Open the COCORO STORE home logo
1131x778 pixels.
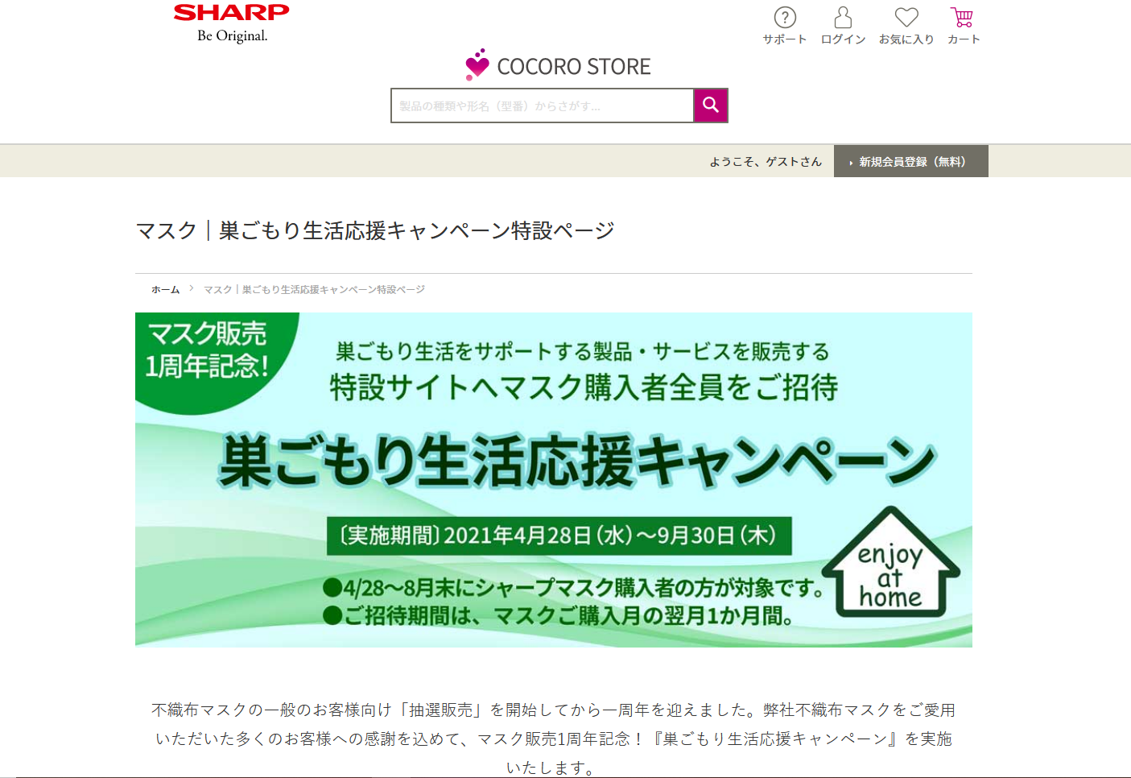tap(558, 65)
